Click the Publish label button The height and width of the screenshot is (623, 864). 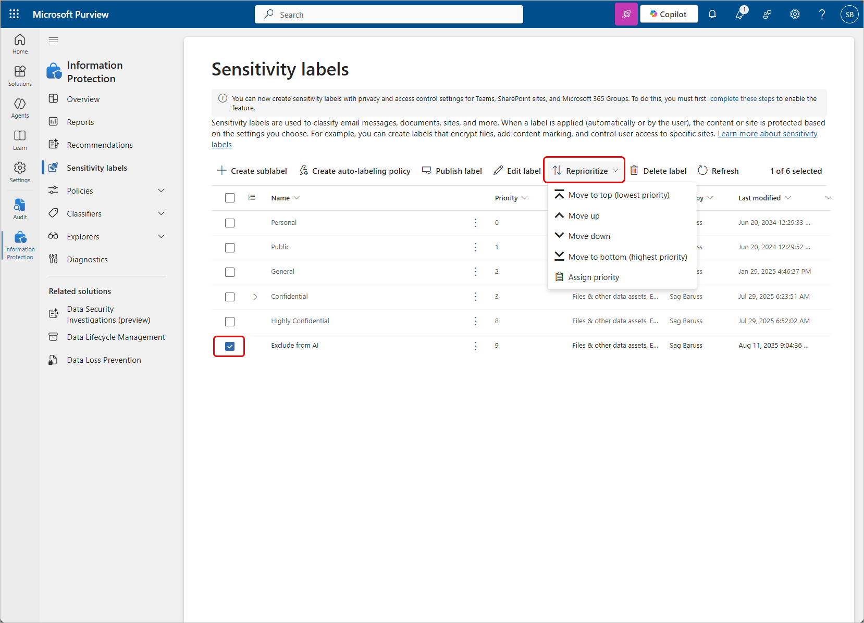click(451, 171)
